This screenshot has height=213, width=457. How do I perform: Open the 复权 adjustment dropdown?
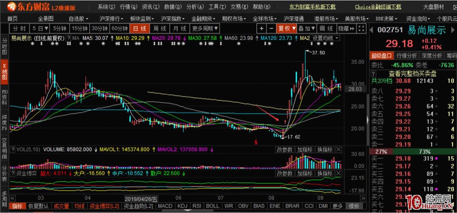point(287,28)
